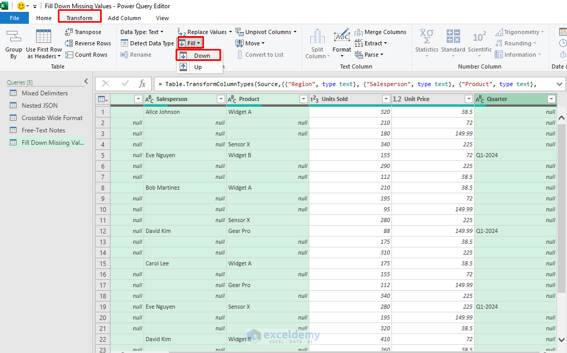Click Salesperson column data type icon
This screenshot has height=353, width=567.
pos(149,99)
